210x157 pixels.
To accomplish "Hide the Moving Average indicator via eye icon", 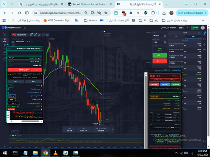I will [27, 42].
